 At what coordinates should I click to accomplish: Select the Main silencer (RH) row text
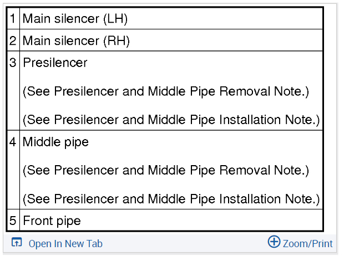76,41
